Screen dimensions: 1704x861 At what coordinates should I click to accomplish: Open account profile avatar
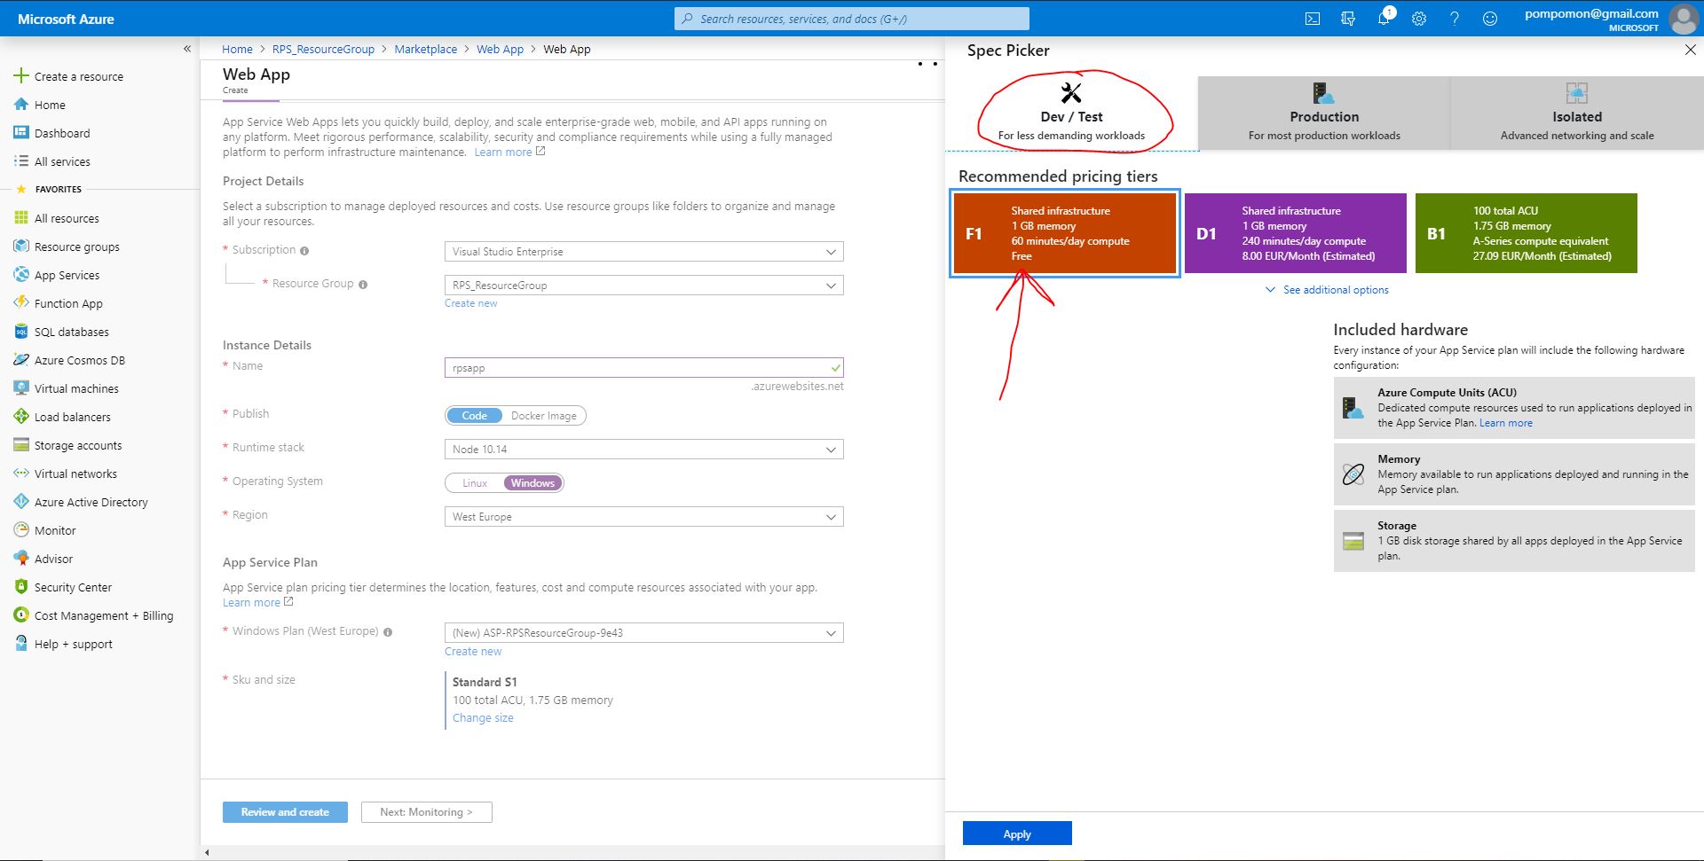tap(1684, 19)
